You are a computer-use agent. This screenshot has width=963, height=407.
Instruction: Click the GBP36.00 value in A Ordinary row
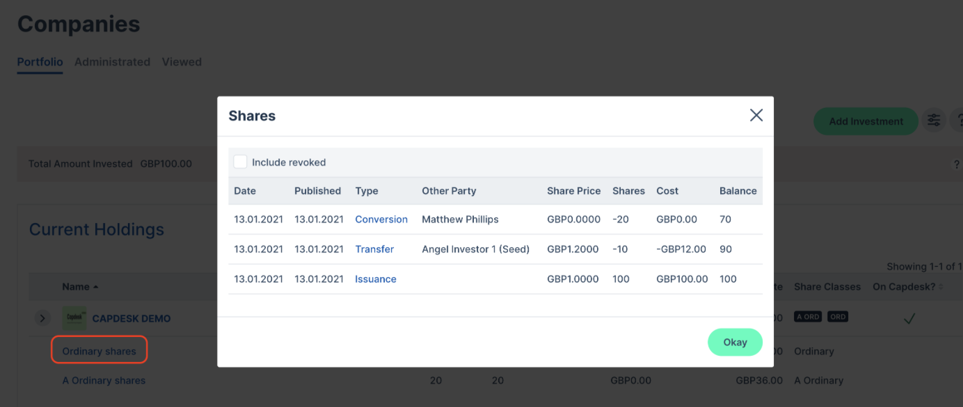point(759,380)
